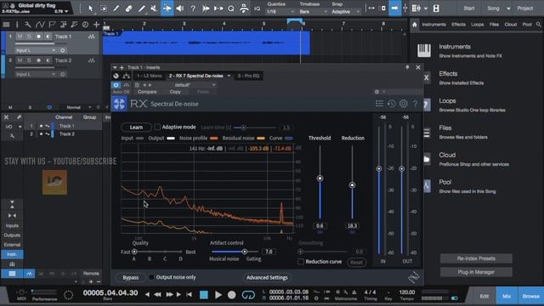544x306 pixels.
Task: Select the Arrow tool in the toolbar
Action: tap(91, 8)
